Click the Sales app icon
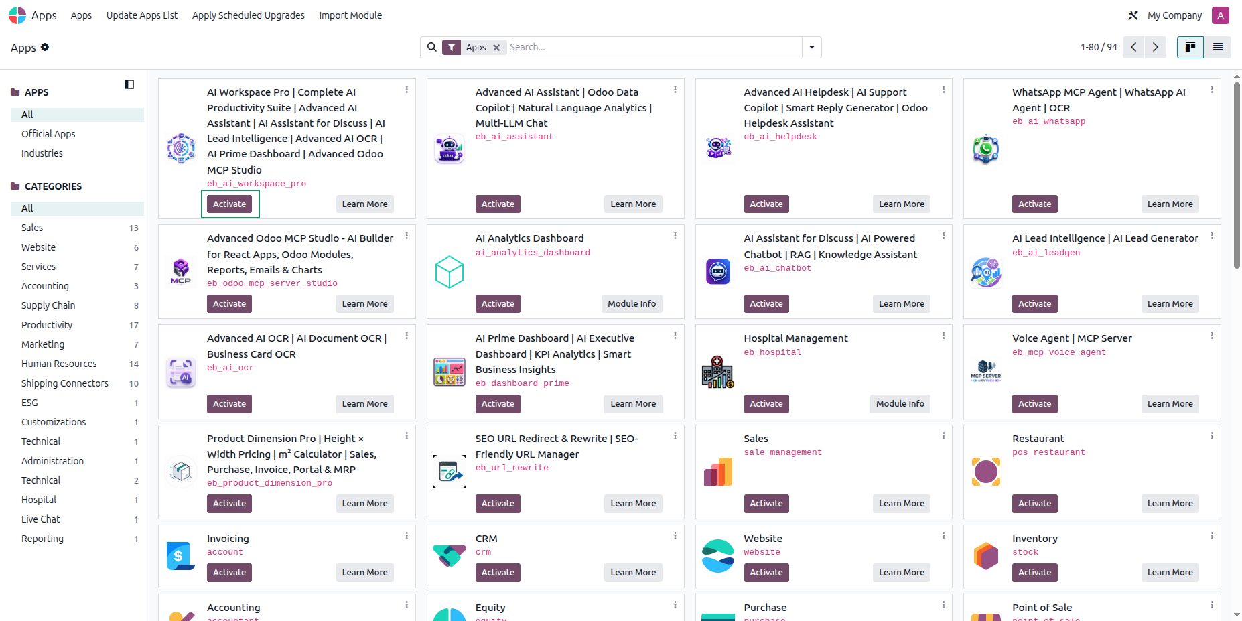The width and height of the screenshot is (1242, 621). point(718,472)
